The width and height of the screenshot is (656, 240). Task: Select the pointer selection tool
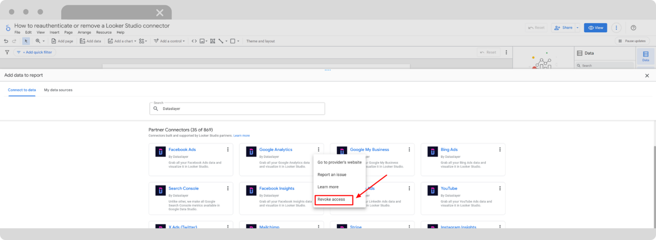tap(26, 41)
